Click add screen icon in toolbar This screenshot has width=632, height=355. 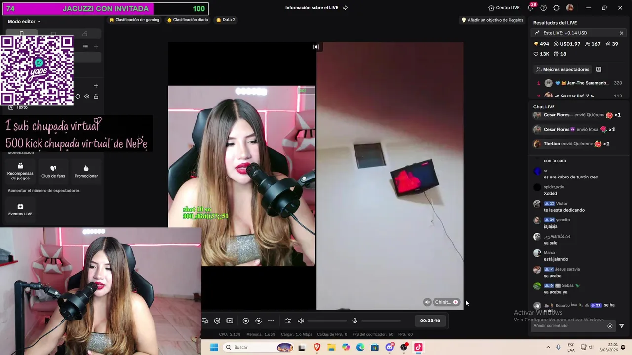(230, 321)
